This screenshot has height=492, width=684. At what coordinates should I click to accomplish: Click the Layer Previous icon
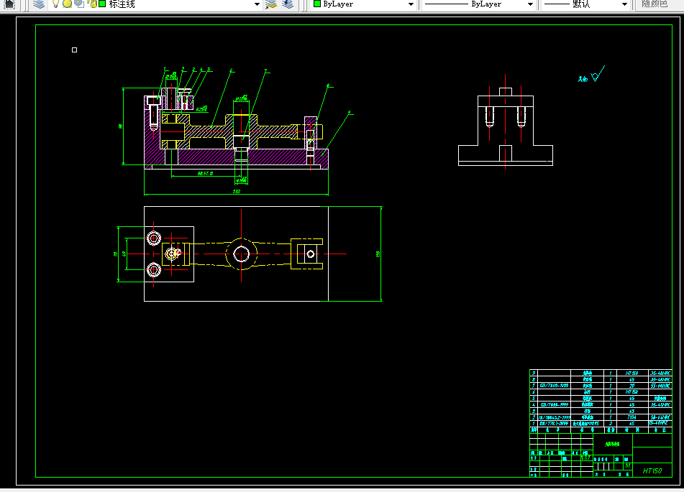coord(288,4)
